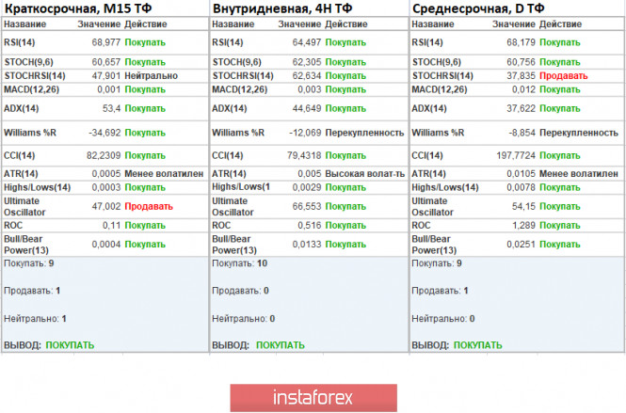Click Высокая волат-ть in ATR(14) 4Н row
The image size is (626, 413).
[x=366, y=174]
